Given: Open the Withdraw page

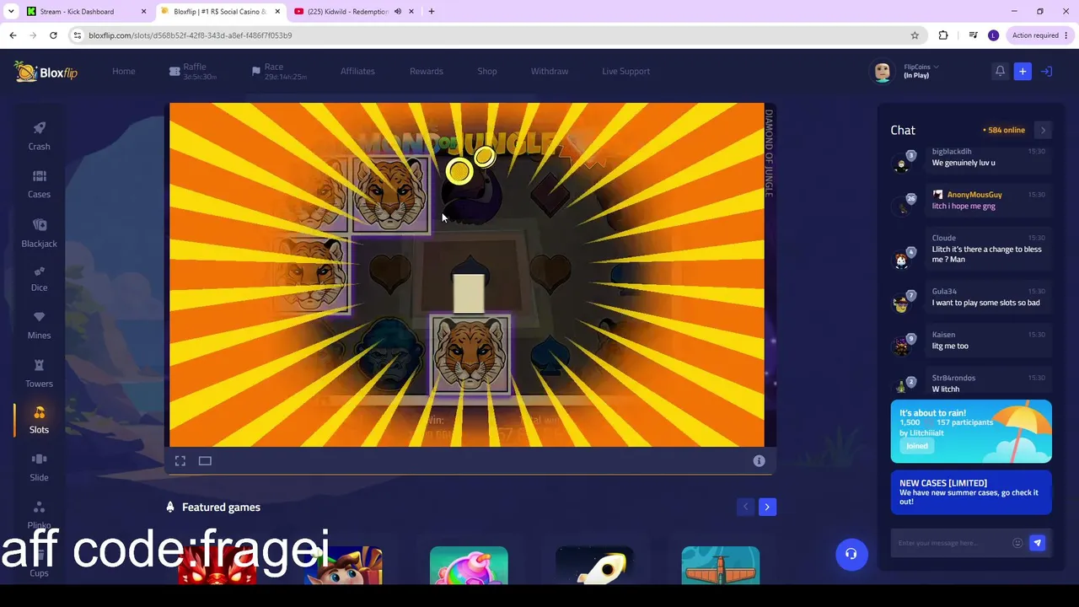Looking at the screenshot, I should (550, 72).
